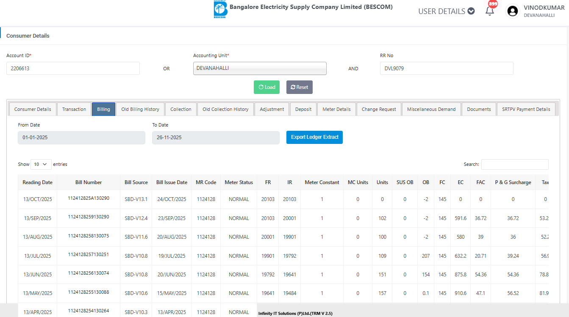Go to the Meter Details tab

point(336,109)
